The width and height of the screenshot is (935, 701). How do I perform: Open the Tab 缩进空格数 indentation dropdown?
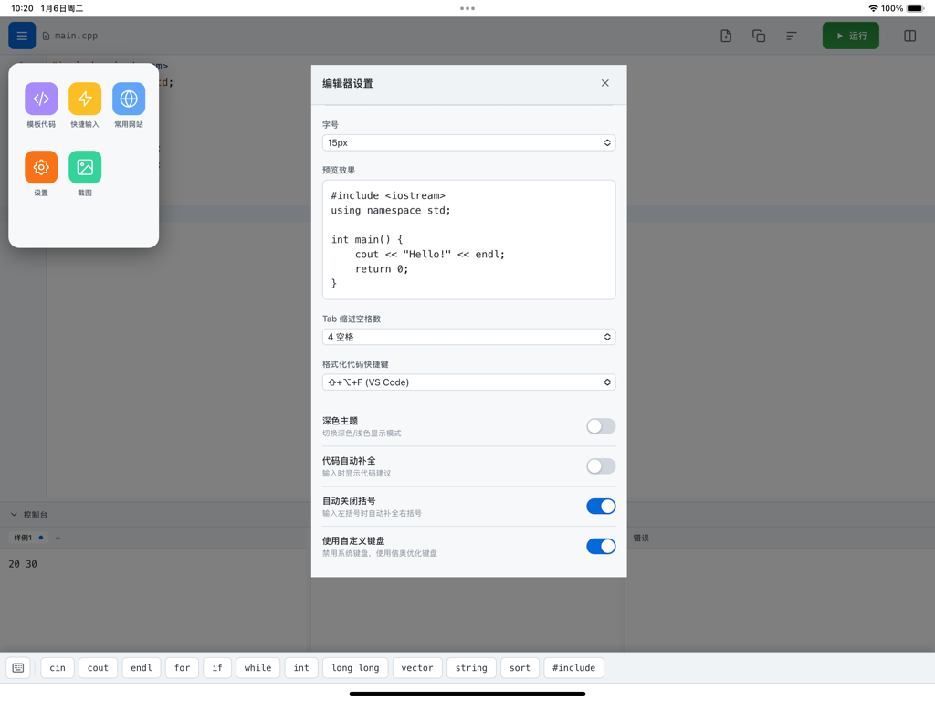[468, 337]
